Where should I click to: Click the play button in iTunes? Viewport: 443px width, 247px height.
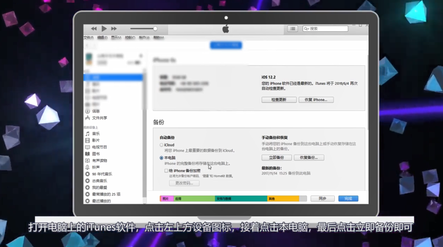tap(104, 28)
